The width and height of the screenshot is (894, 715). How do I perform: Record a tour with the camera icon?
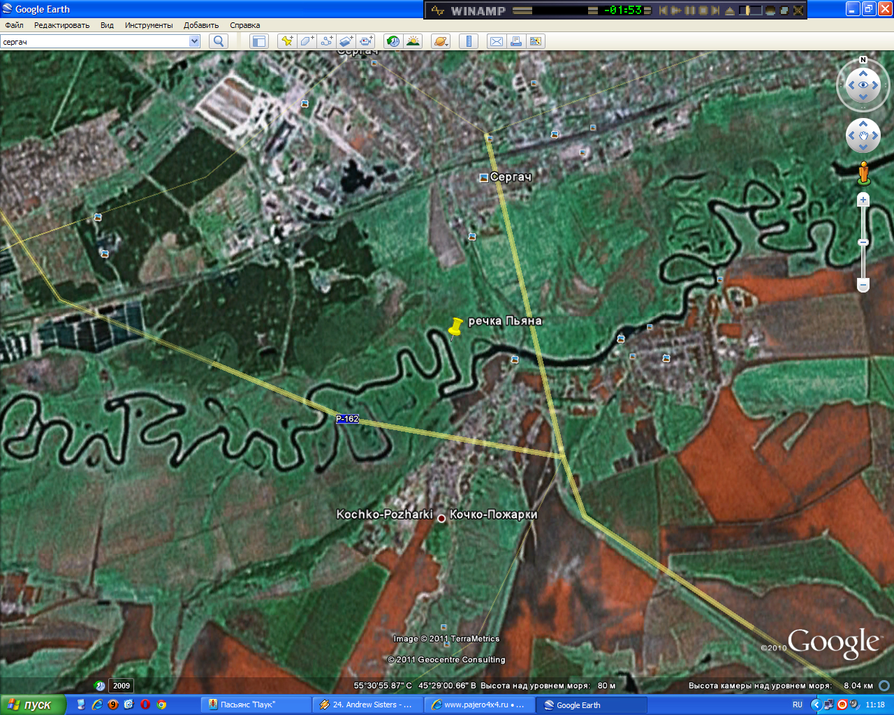(x=366, y=41)
